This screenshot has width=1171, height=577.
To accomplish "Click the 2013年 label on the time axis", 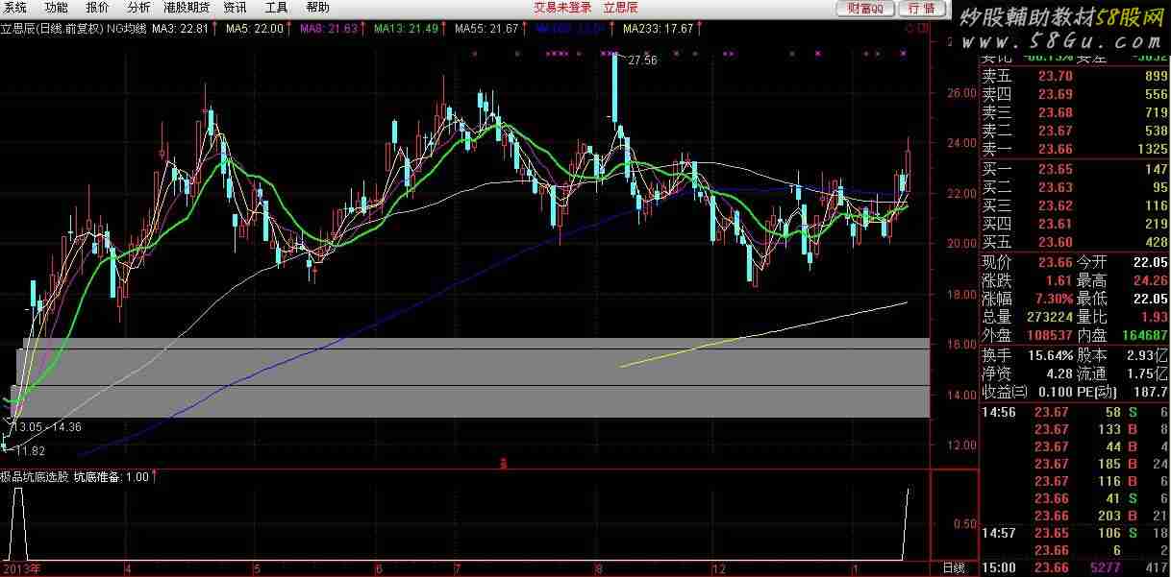I will [21, 568].
